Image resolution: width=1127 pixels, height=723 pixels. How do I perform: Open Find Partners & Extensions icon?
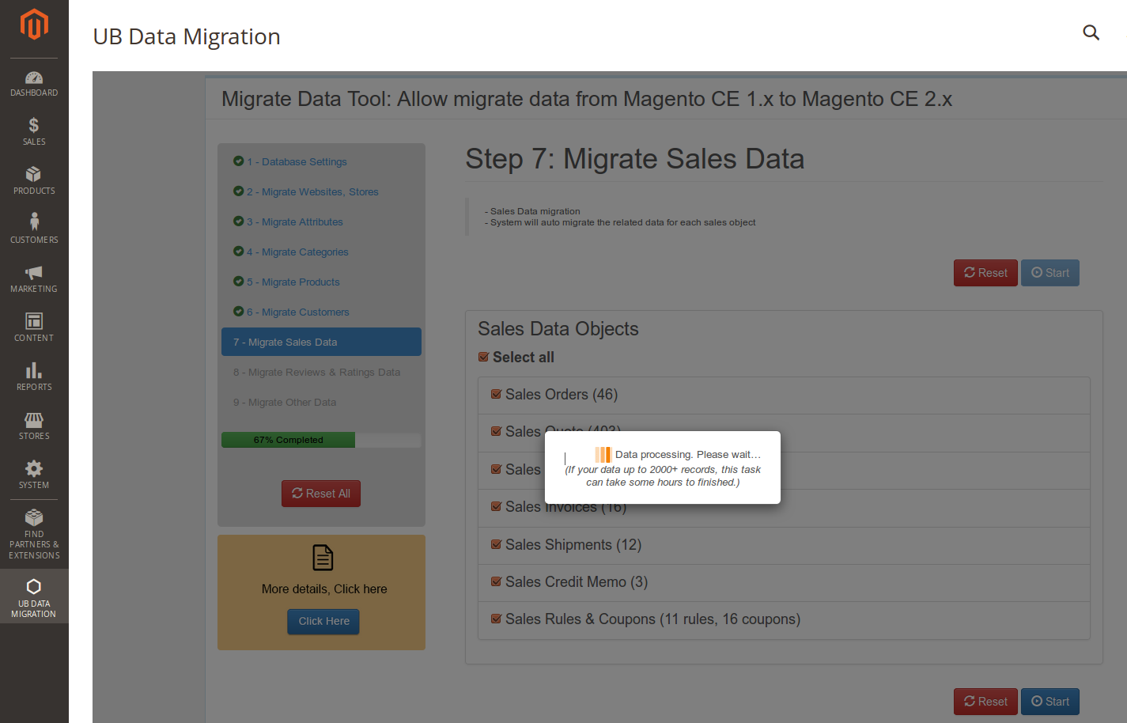click(34, 517)
